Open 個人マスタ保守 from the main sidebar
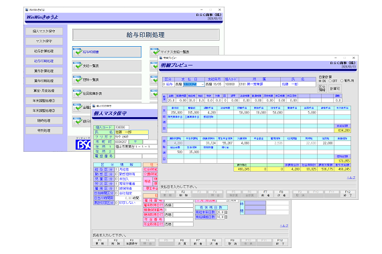The width and height of the screenshot is (382, 254). click(44, 31)
